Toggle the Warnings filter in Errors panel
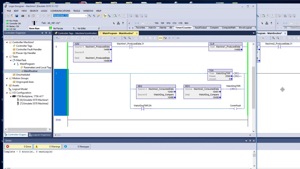The height and width of the screenshot is (169, 300). [x=47, y=146]
